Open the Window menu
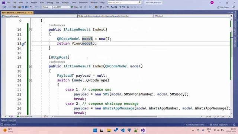Screen dimensions: 238x134 (x=94, y=3)
